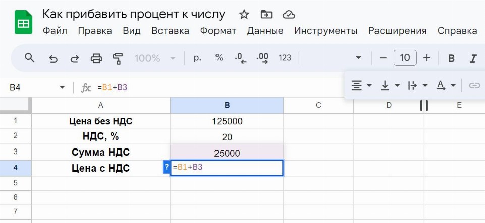The height and width of the screenshot is (223, 485).
Task: Open the horizontal align dropdown
Action: [x=361, y=85]
